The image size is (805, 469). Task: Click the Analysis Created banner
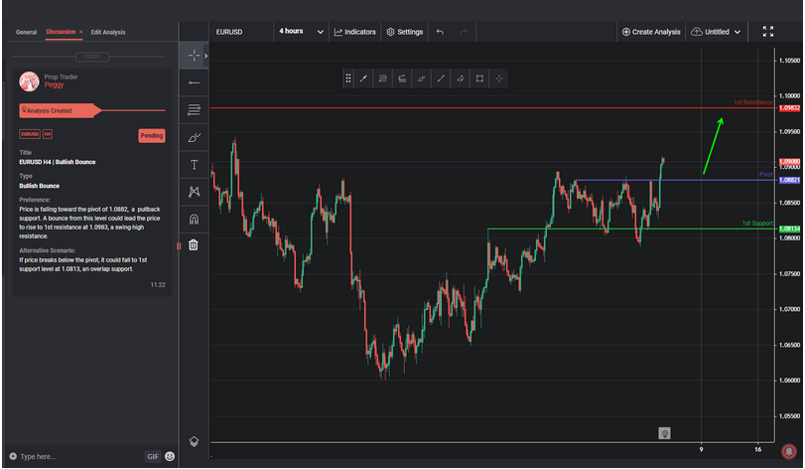click(x=61, y=110)
